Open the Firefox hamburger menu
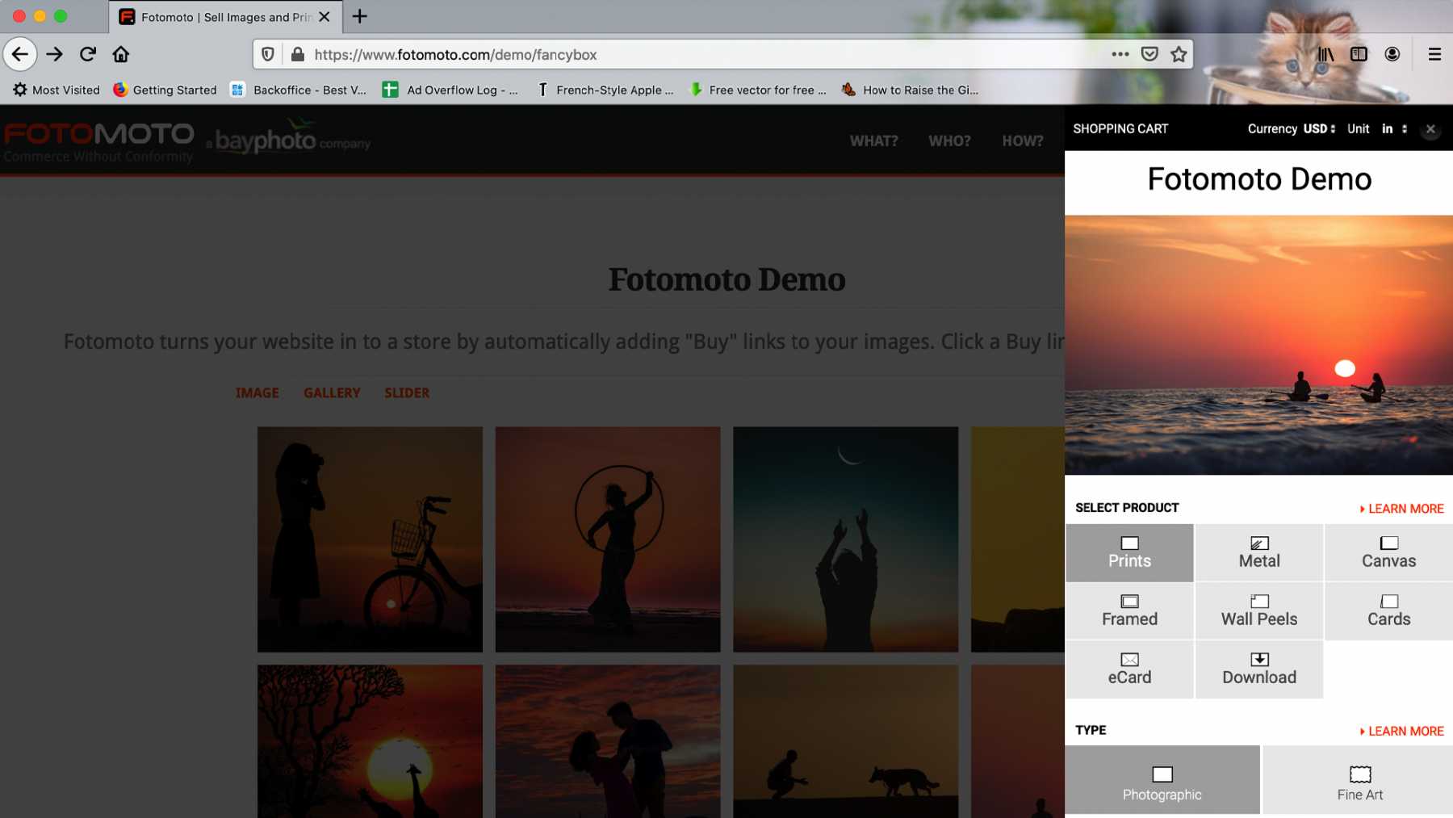The image size is (1453, 818). pos(1434,54)
